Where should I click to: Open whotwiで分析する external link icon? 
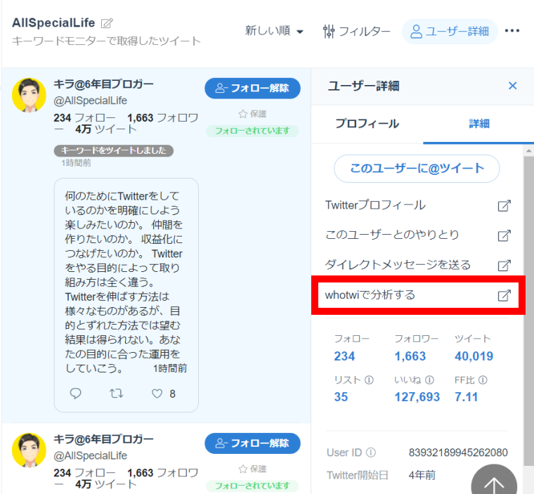click(x=504, y=295)
